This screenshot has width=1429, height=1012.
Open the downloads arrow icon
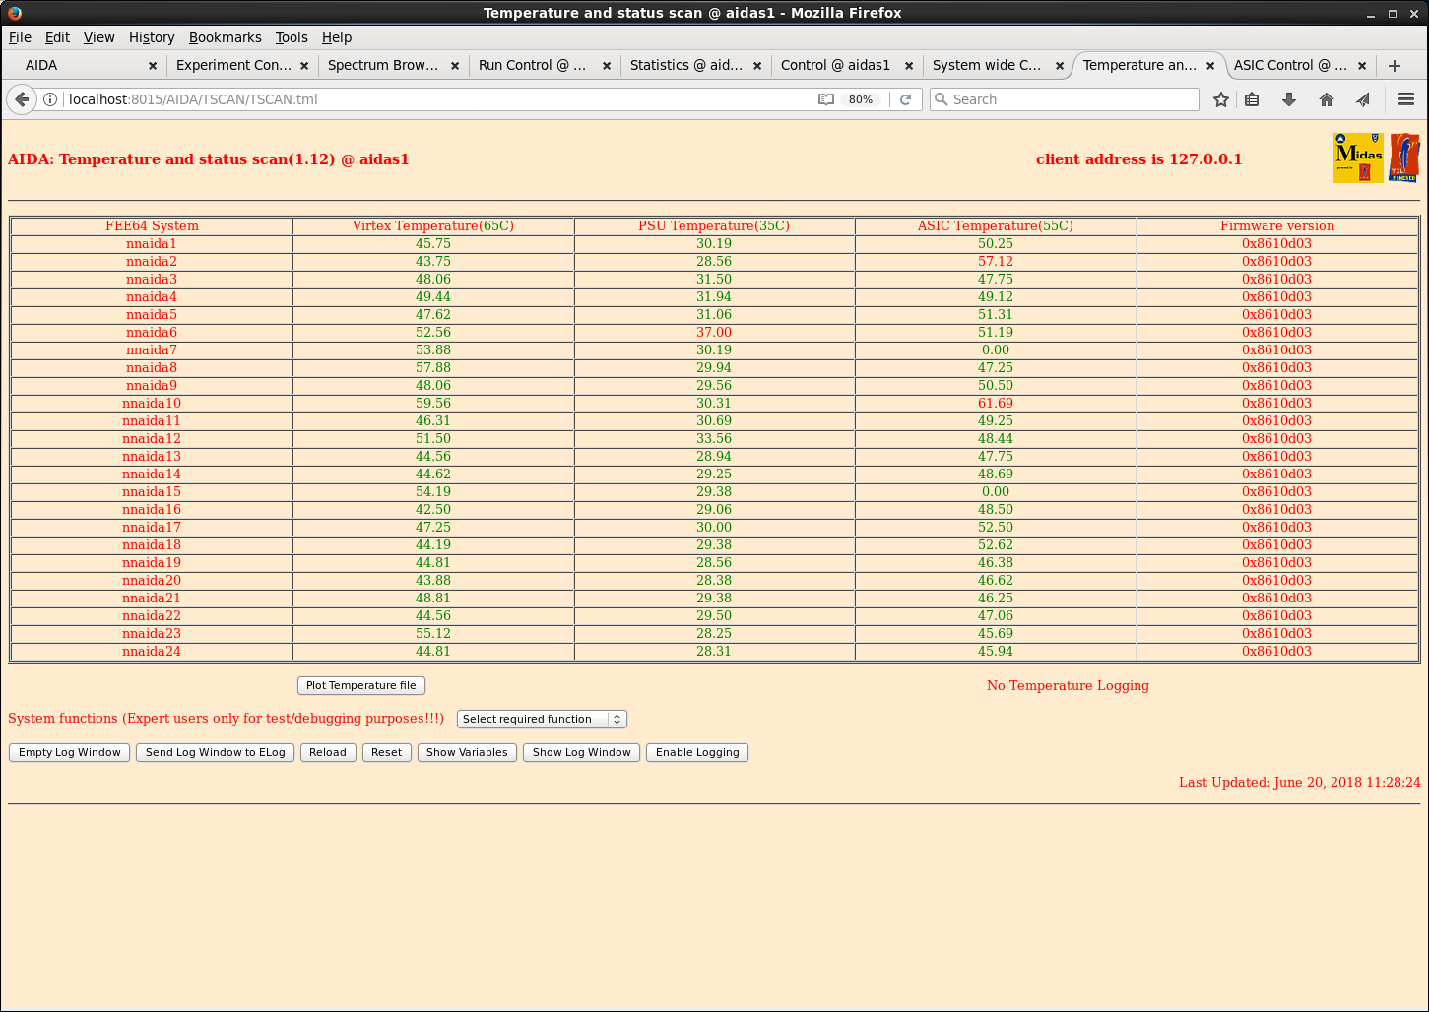point(1288,99)
